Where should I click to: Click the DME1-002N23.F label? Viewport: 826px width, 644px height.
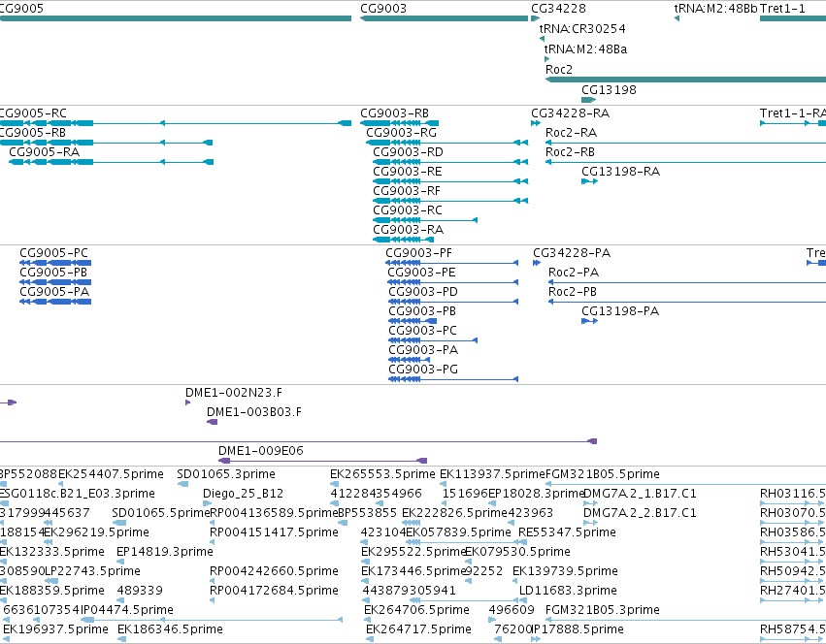coord(233,393)
